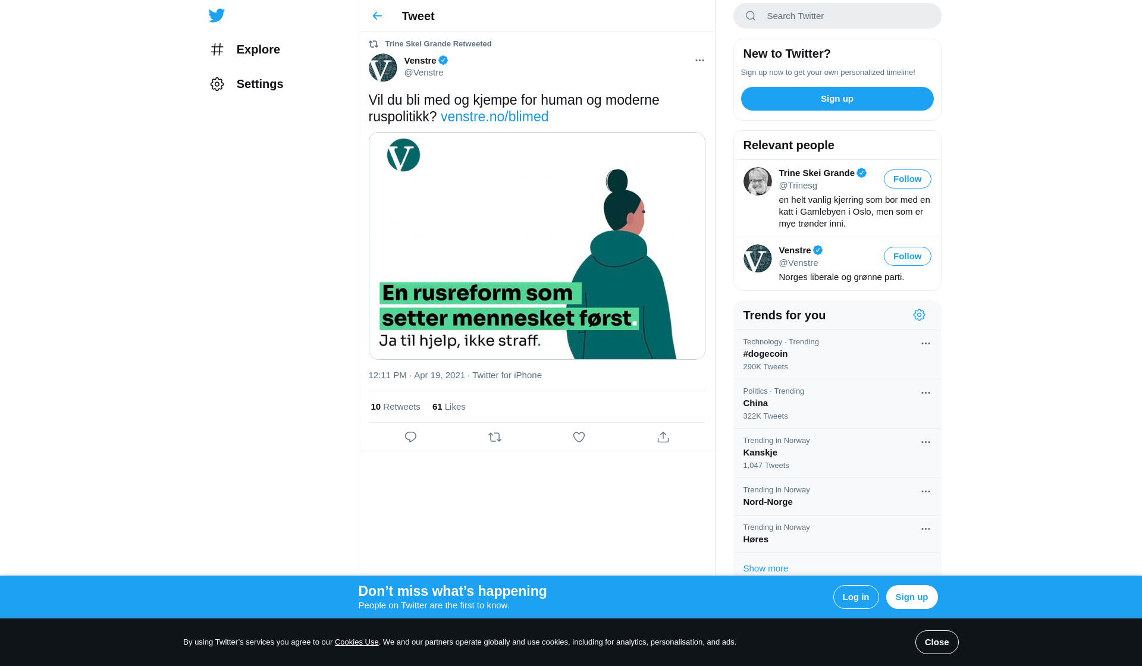Share the tweet via share icon
Viewport: 1142px width, 666px height.
pyautogui.click(x=663, y=437)
